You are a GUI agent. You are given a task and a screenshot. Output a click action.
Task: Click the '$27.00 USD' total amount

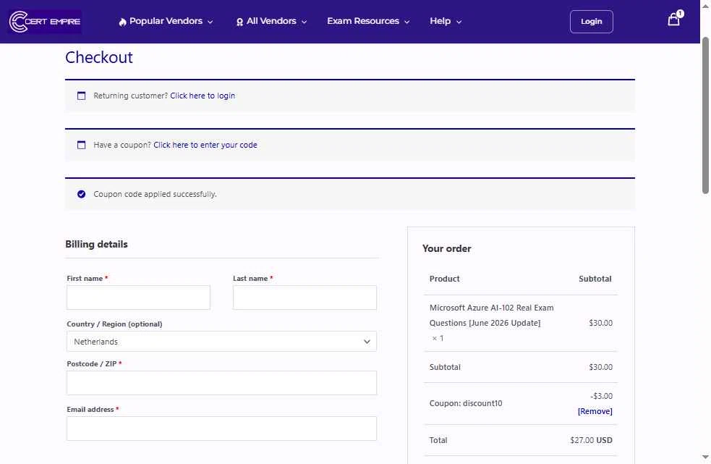click(x=591, y=440)
